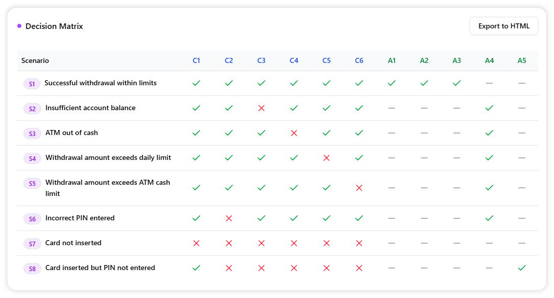The width and height of the screenshot is (554, 298).
Task: Click the 'Card not inserted' scenario row
Action: click(x=73, y=243)
